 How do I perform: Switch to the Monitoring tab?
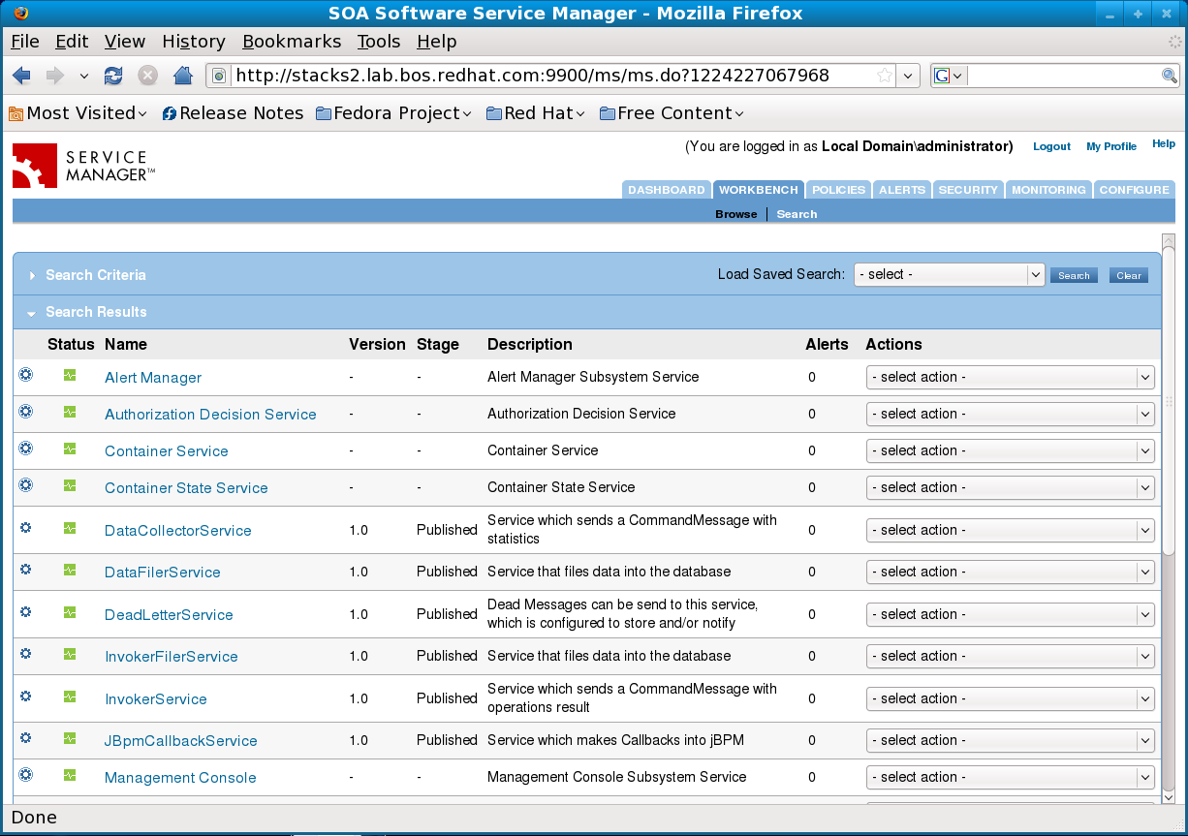pos(1048,190)
